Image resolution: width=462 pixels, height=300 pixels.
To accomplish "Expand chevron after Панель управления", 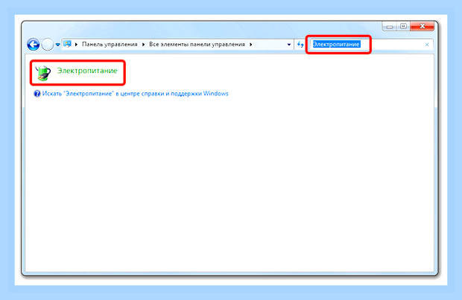I will pos(144,45).
